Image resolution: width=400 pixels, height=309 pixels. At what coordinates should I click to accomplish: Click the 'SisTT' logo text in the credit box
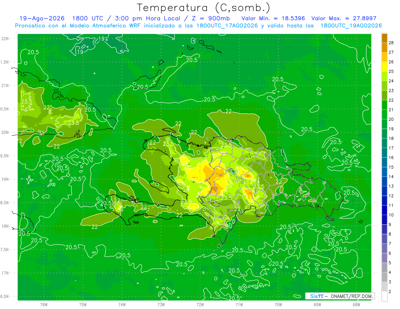pyautogui.click(x=317, y=296)
